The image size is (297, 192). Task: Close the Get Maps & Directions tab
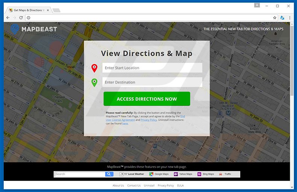tap(48, 10)
